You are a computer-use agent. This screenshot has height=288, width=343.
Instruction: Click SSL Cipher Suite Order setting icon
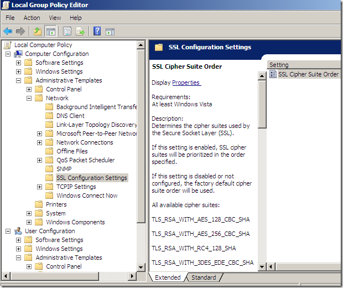coord(273,74)
